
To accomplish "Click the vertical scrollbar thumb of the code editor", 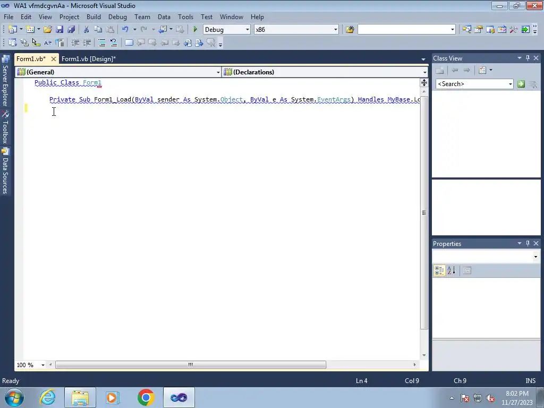I will [424, 212].
